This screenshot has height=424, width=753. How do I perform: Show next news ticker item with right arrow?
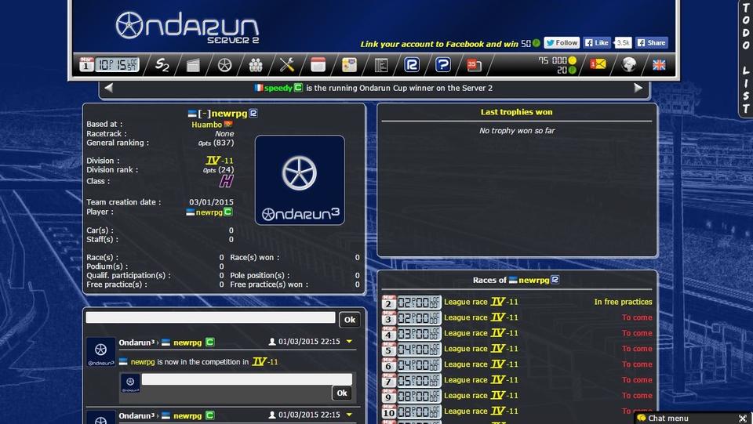coord(638,88)
